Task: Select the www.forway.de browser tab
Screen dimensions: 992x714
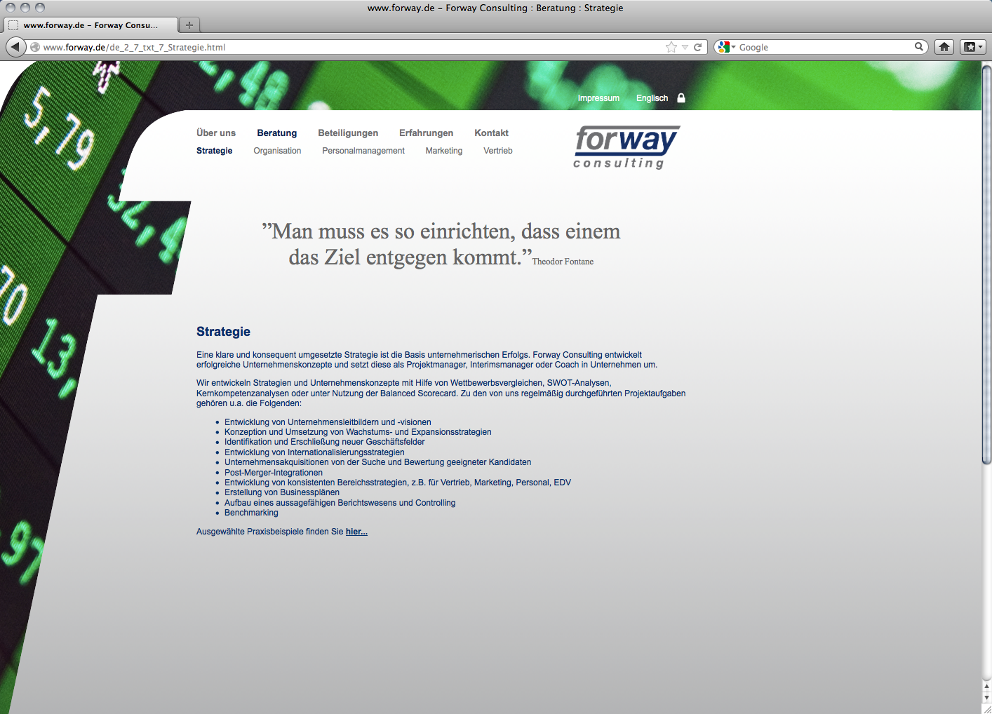Action: 90,25
